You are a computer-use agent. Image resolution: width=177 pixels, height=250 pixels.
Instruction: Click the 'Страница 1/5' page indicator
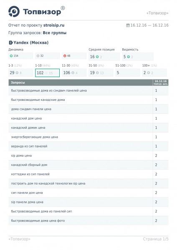pyautogui.click(x=156, y=239)
